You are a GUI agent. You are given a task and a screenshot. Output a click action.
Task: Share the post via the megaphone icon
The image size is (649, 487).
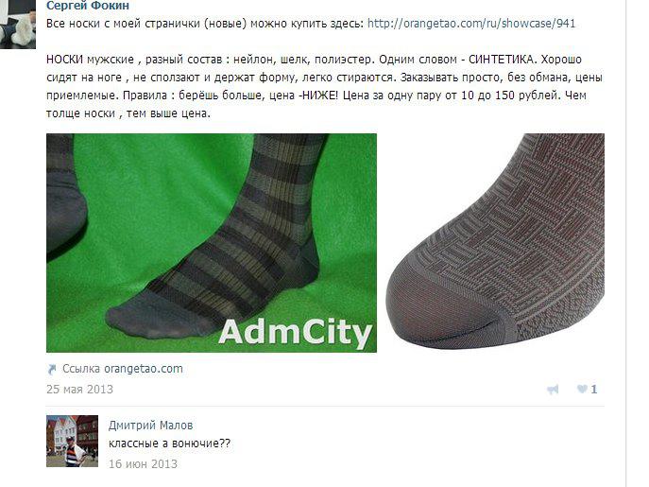(553, 390)
